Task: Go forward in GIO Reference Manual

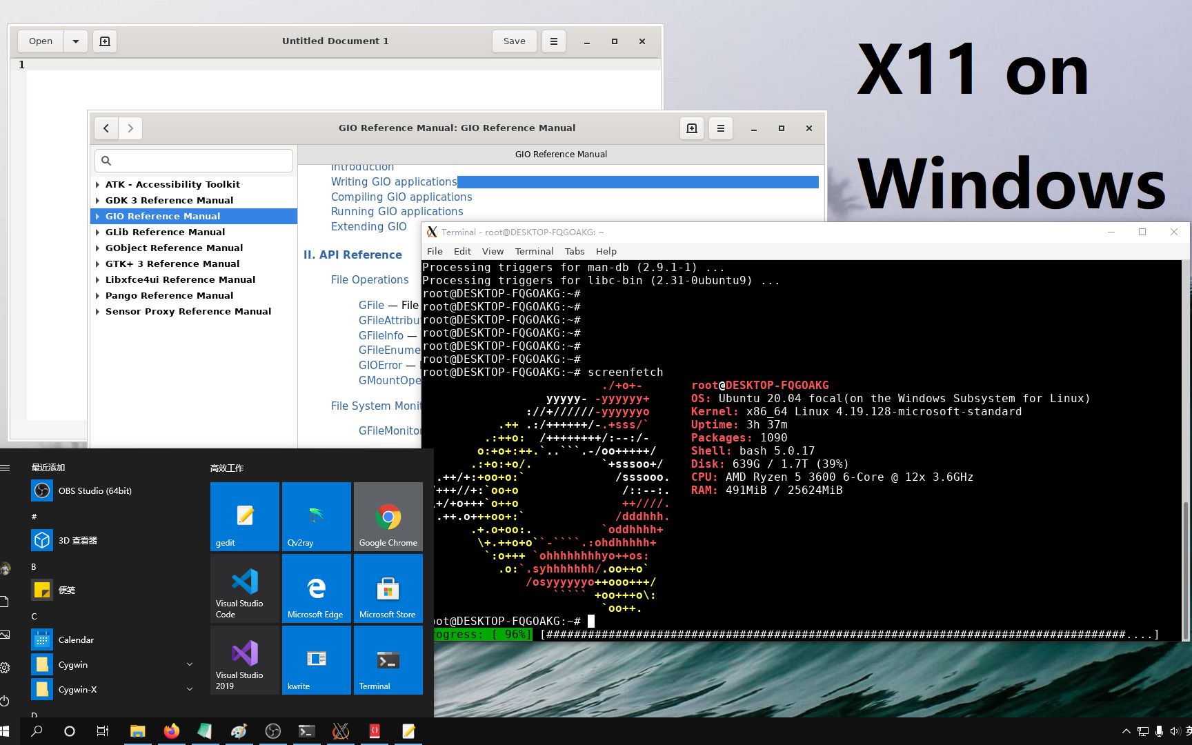Action: tap(130, 128)
